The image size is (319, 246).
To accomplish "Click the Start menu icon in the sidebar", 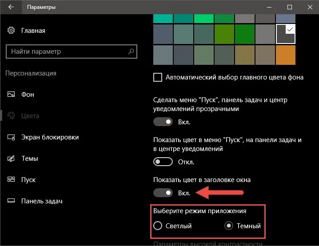I will point(11,180).
